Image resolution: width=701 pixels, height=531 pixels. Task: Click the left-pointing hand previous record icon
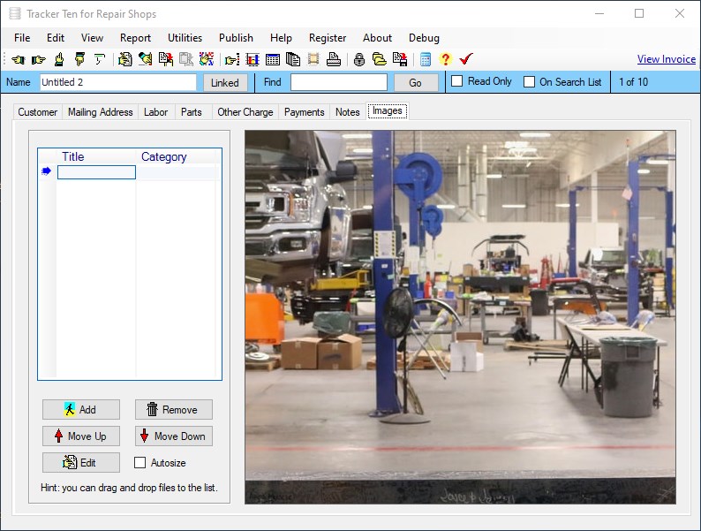[18, 60]
